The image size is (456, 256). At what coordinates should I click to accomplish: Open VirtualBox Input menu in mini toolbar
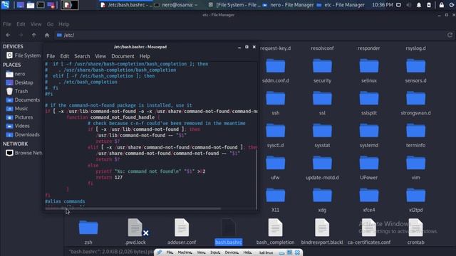tap(215, 252)
